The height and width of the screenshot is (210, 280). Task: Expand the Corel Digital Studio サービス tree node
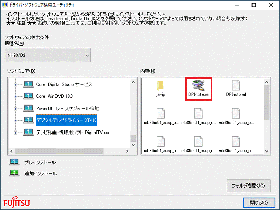[x=16, y=85]
